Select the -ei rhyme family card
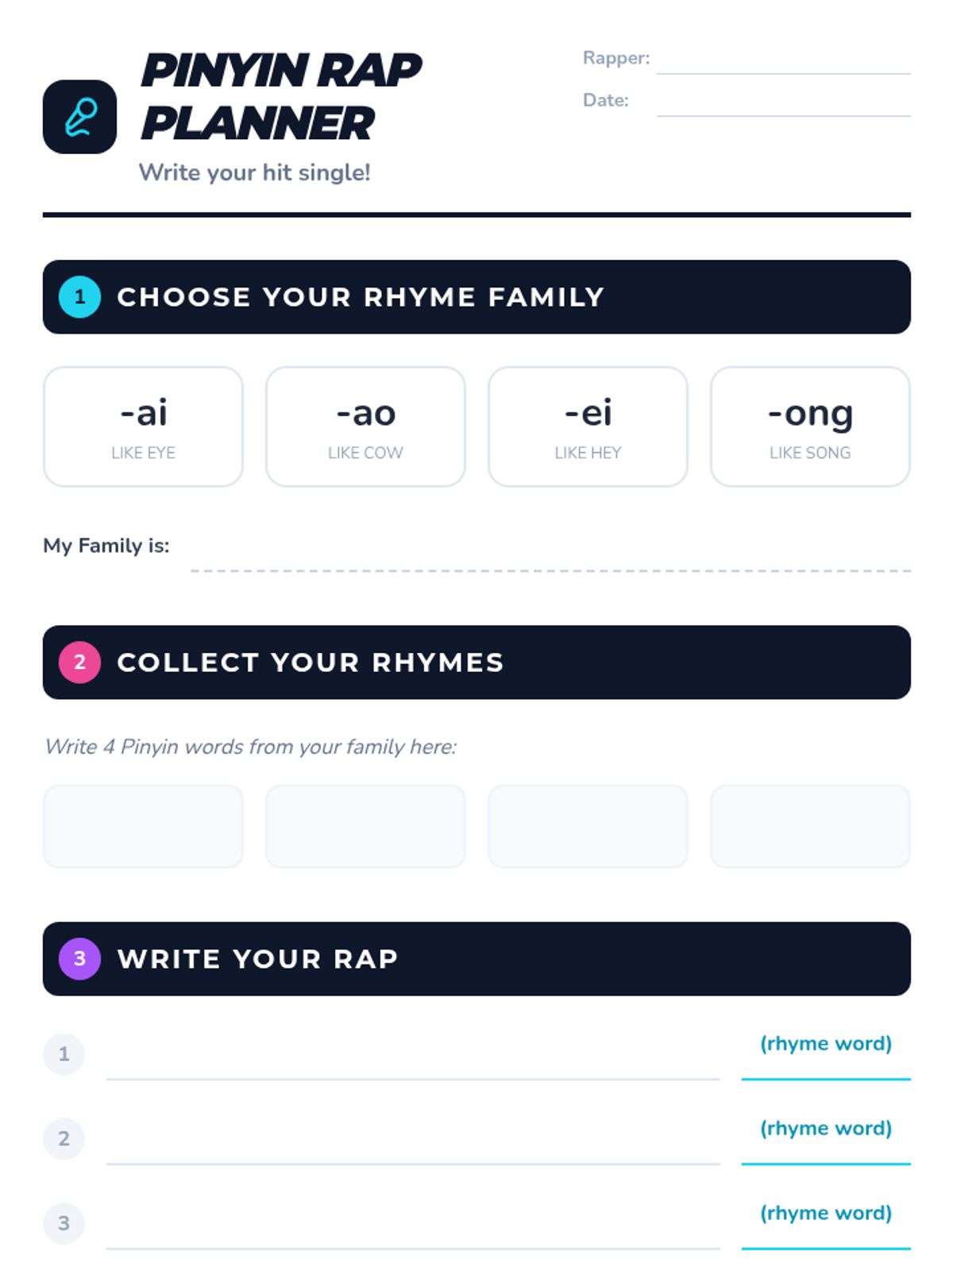Screen dimensions: 953x1271 pyautogui.click(x=588, y=427)
